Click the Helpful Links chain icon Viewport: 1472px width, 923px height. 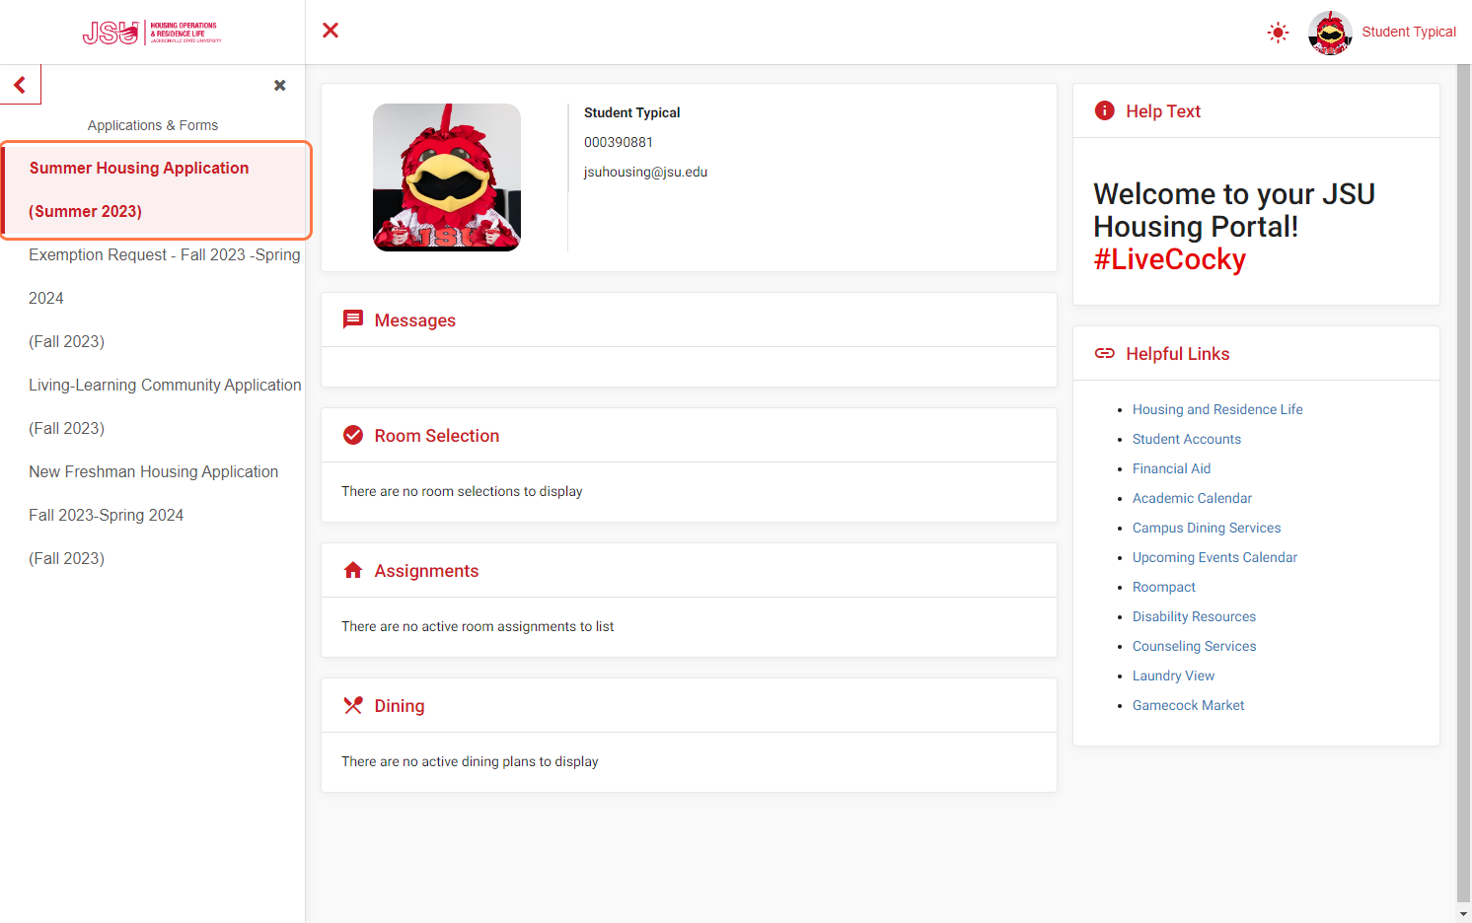(1105, 353)
